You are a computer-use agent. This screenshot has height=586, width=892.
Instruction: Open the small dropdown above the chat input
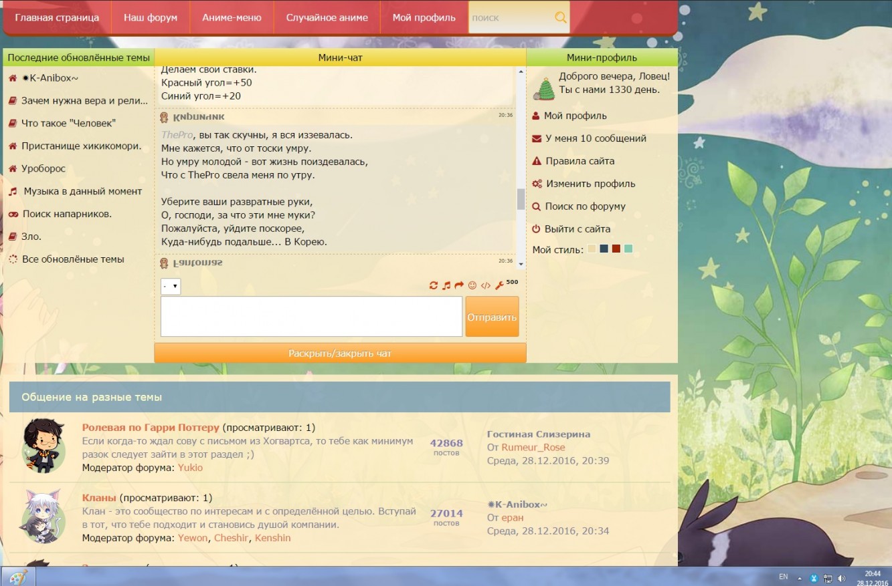coord(171,287)
